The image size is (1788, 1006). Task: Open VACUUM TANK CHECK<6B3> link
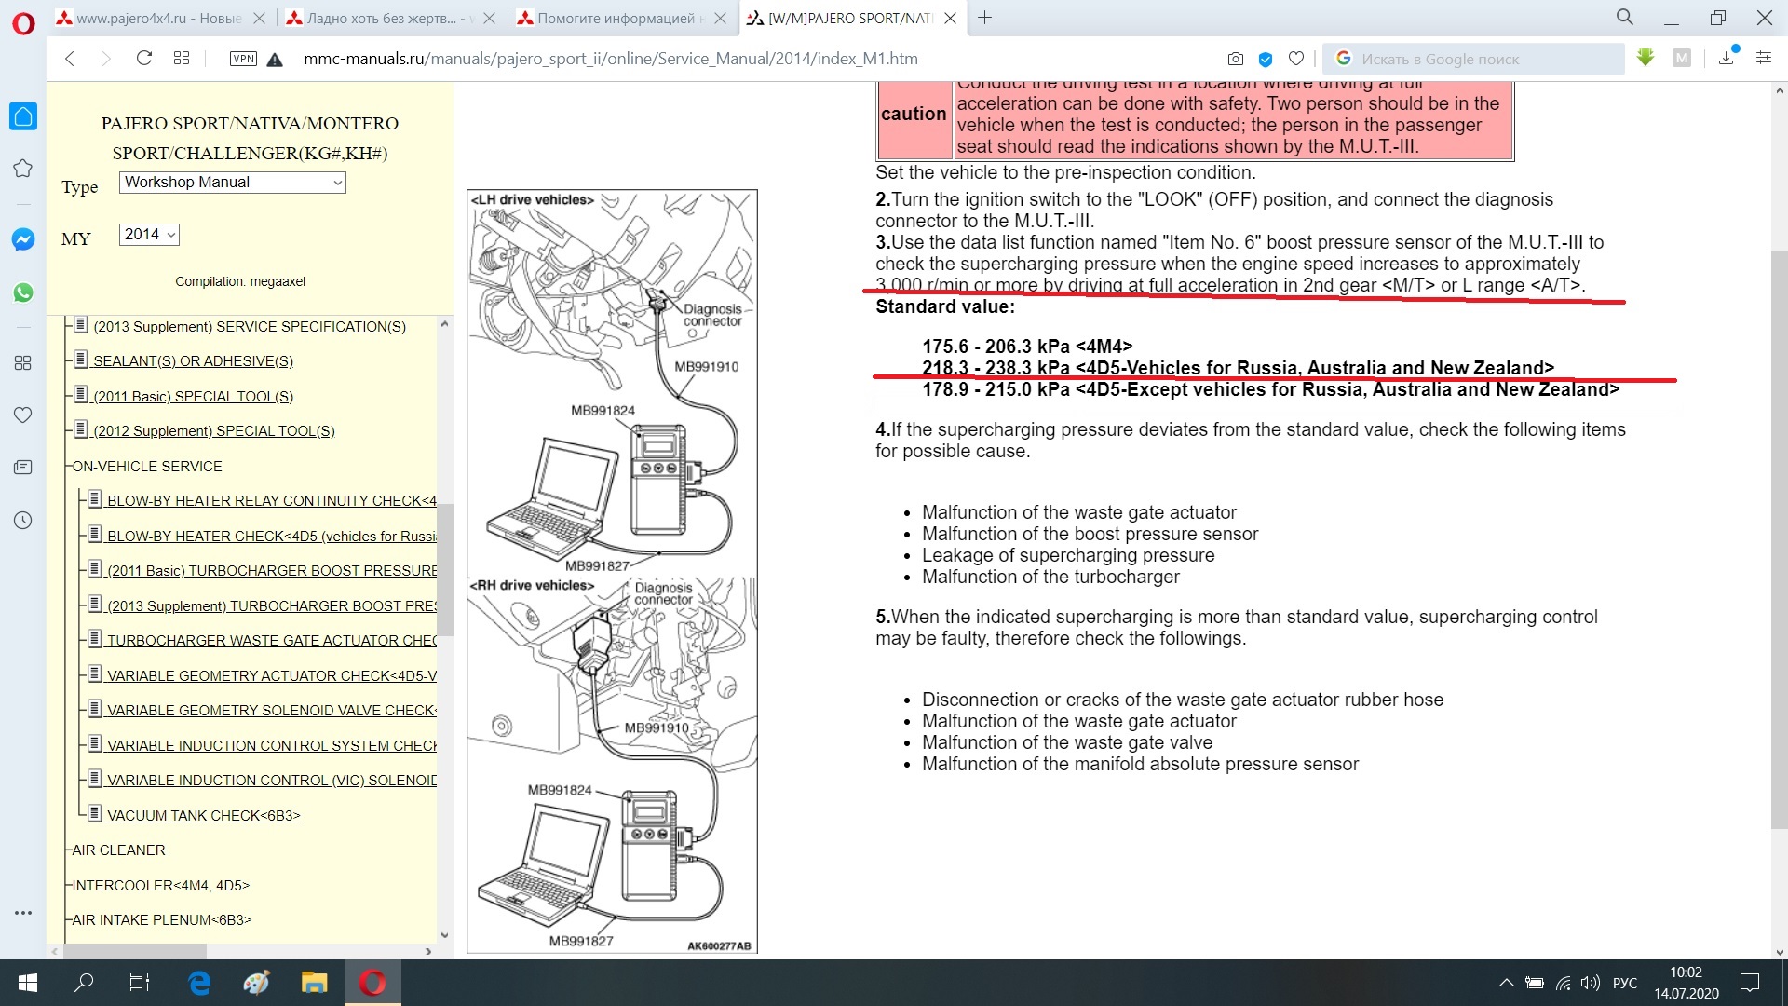tap(203, 816)
